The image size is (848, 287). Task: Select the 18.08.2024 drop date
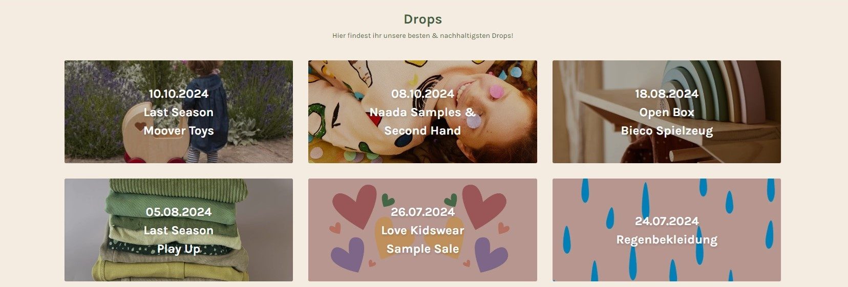click(x=667, y=94)
